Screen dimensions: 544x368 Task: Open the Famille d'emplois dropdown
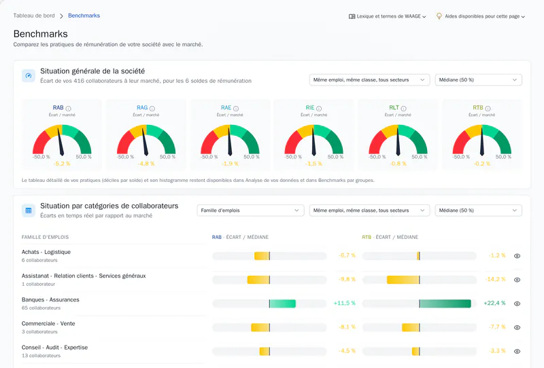coord(250,210)
